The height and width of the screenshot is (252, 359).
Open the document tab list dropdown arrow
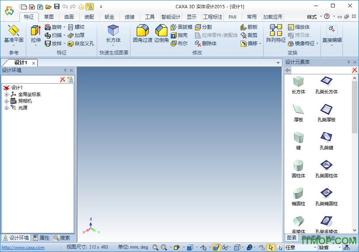coord(278,63)
